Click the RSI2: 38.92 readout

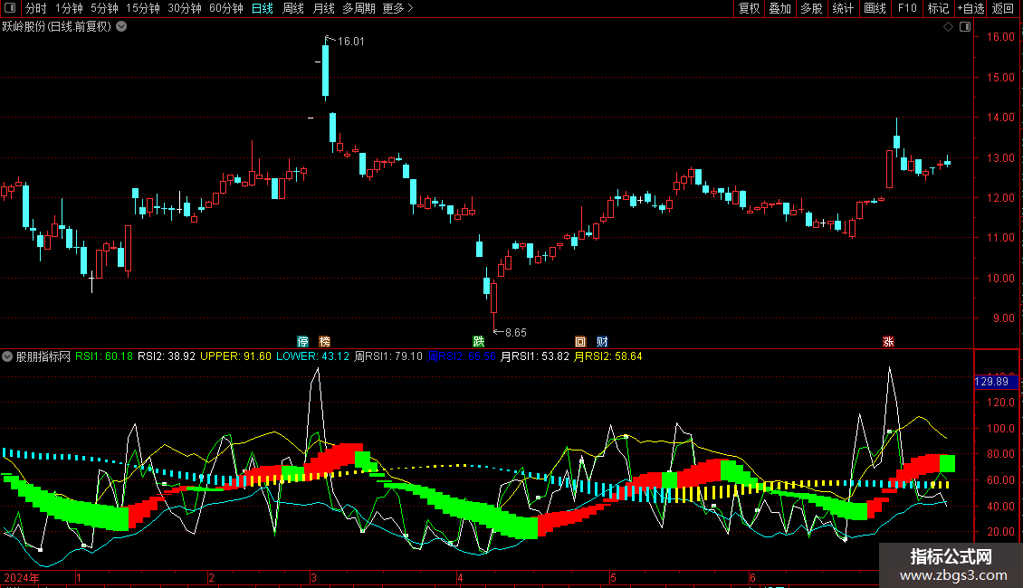(x=167, y=356)
